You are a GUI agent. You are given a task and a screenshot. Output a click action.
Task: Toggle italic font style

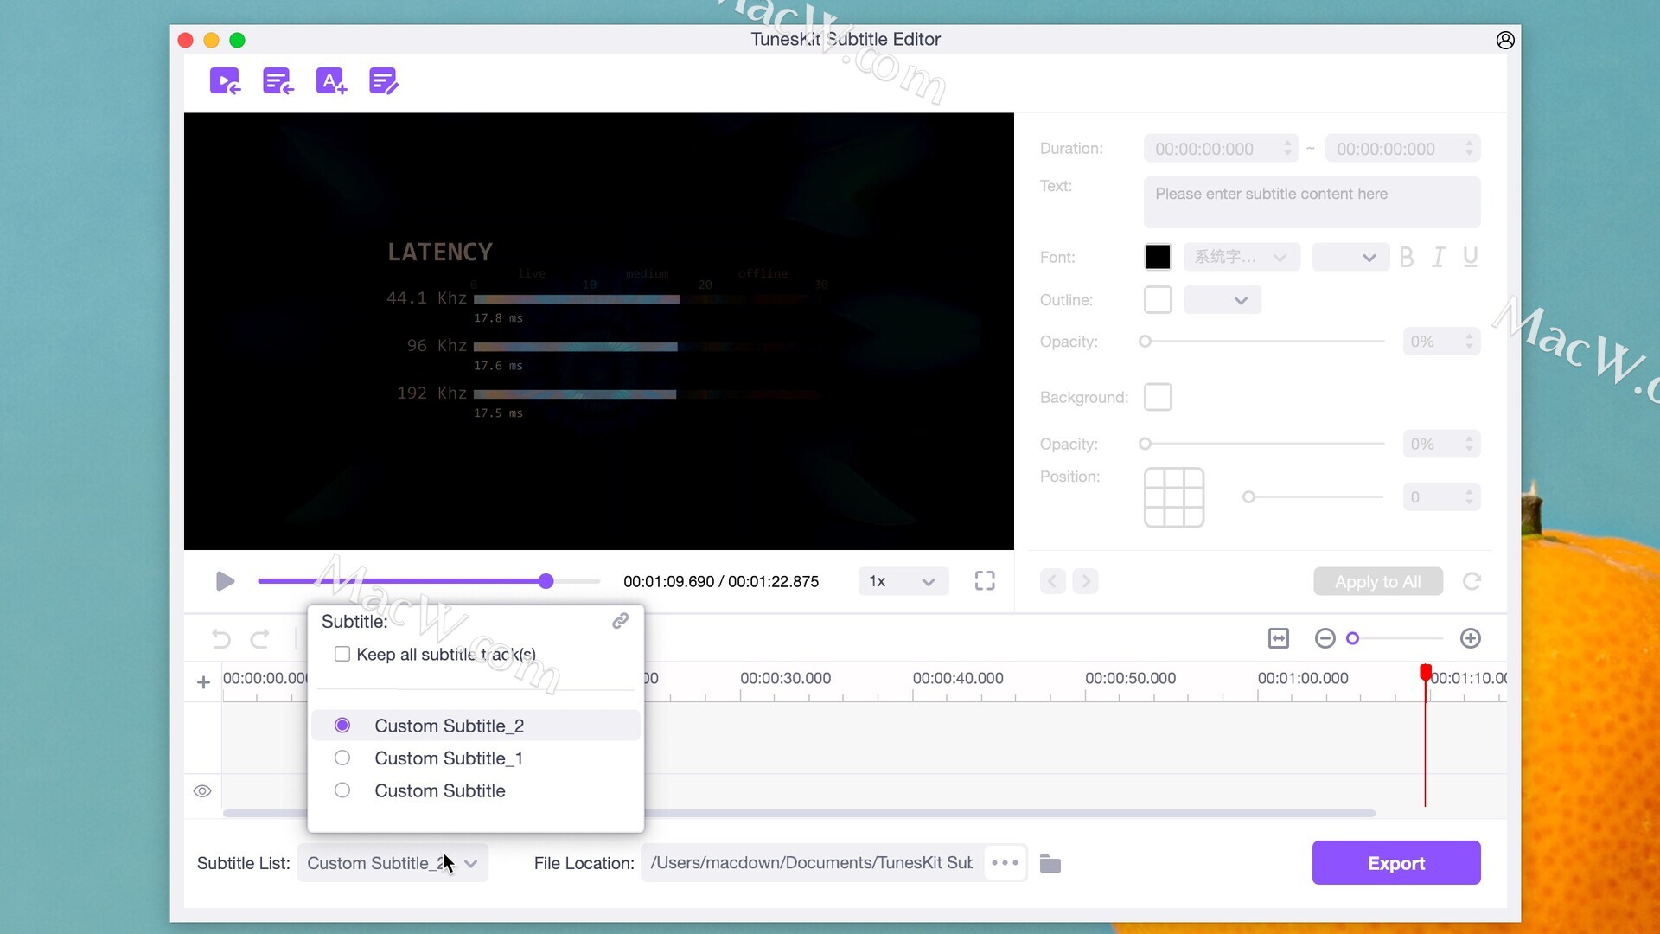[1438, 257]
